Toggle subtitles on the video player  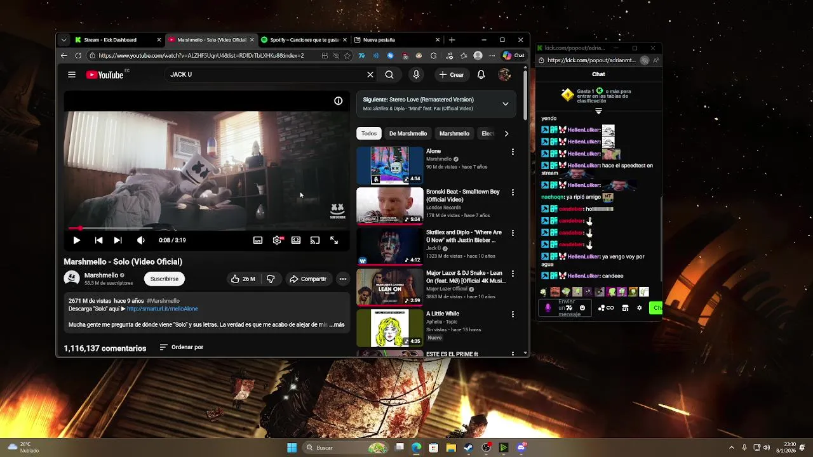tap(258, 241)
